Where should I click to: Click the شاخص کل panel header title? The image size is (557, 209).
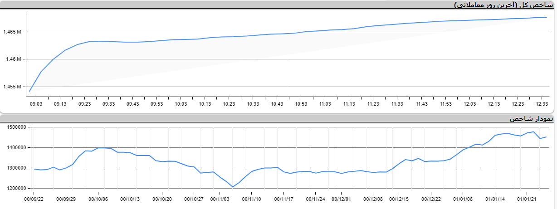[x=503, y=5]
